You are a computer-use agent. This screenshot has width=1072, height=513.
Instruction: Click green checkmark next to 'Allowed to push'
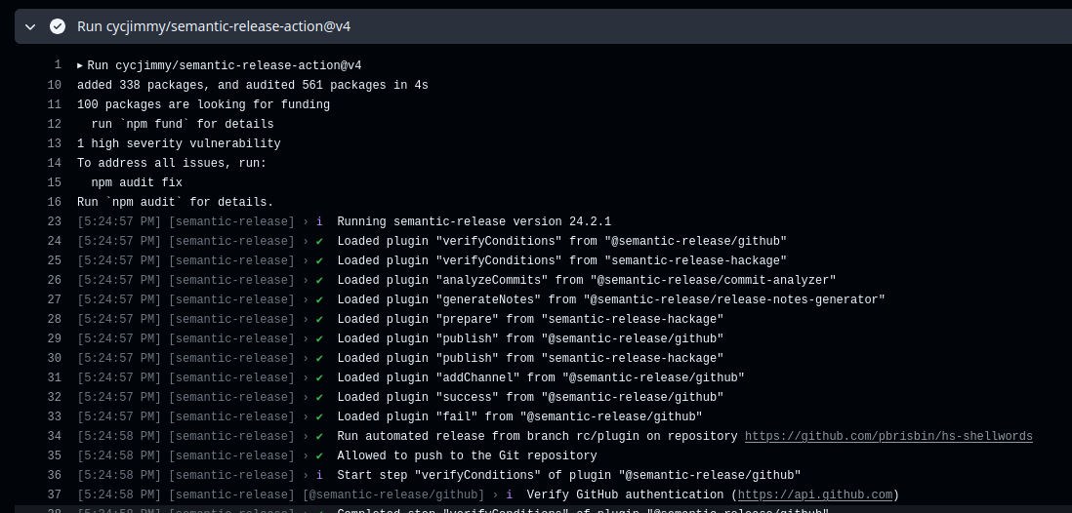[319, 455]
